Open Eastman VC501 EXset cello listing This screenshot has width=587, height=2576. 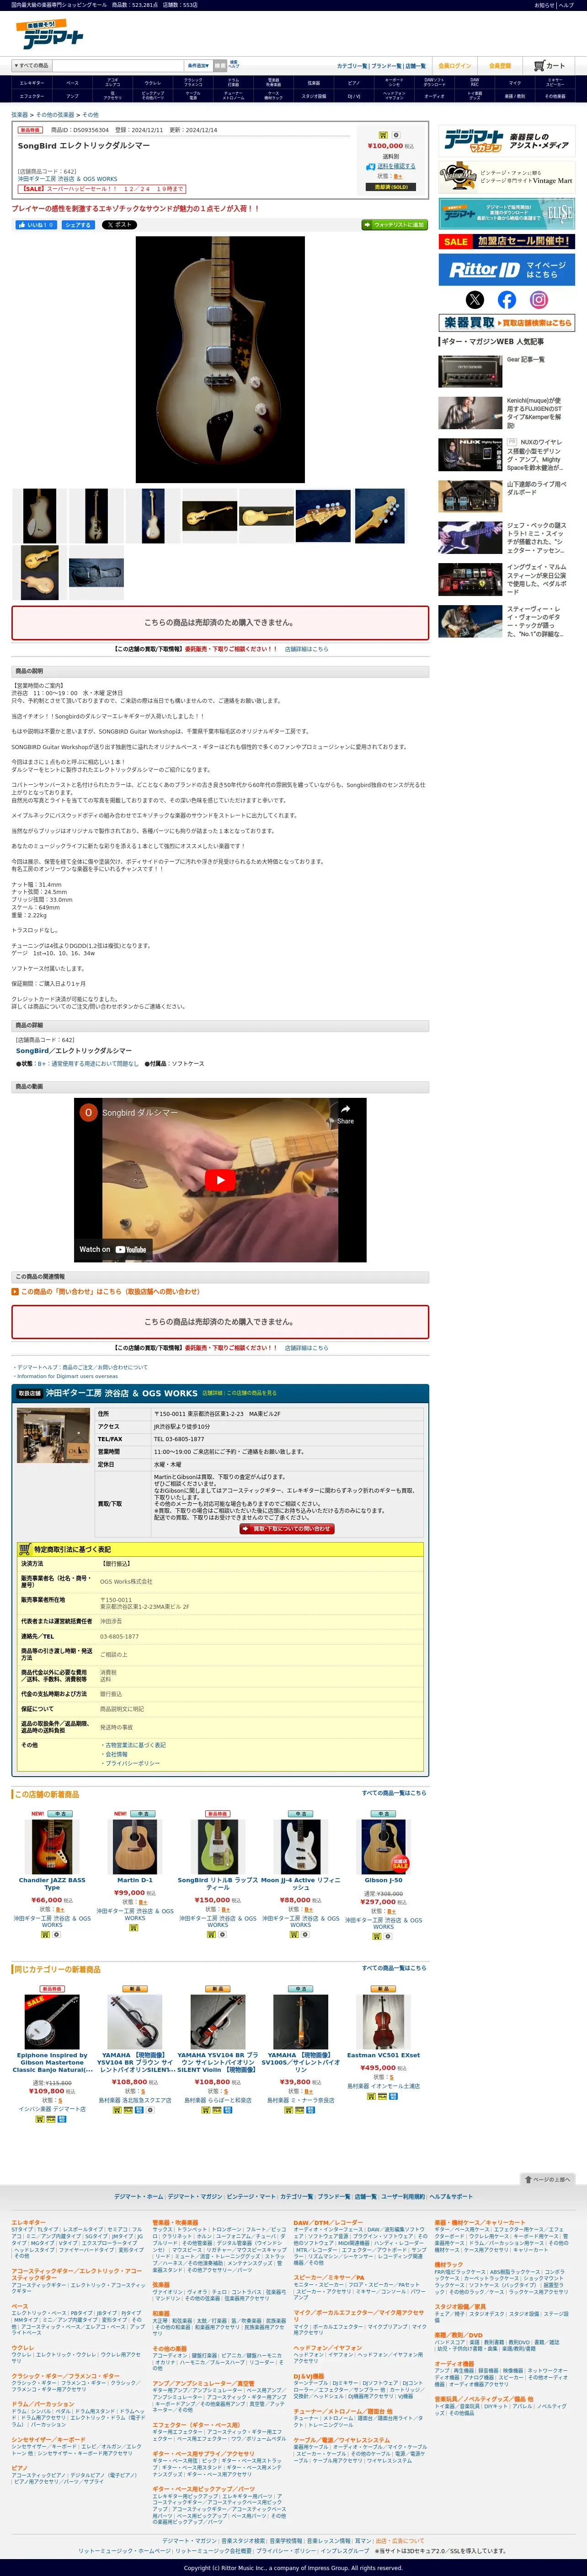[x=384, y=2055]
